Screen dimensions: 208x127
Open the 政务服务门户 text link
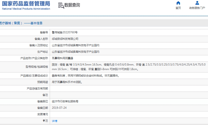coord(197,8)
